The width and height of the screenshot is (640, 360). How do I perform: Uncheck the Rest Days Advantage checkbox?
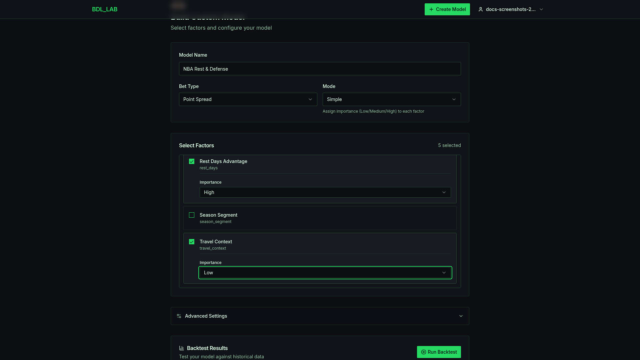pyautogui.click(x=192, y=161)
